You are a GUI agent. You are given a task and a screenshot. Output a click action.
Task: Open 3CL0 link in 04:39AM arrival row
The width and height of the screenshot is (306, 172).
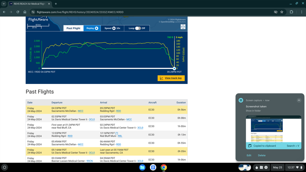pos(140,161)
